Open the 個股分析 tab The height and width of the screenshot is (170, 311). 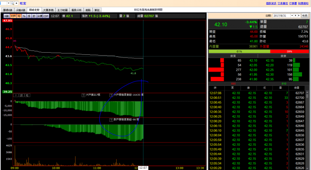[76, 10]
